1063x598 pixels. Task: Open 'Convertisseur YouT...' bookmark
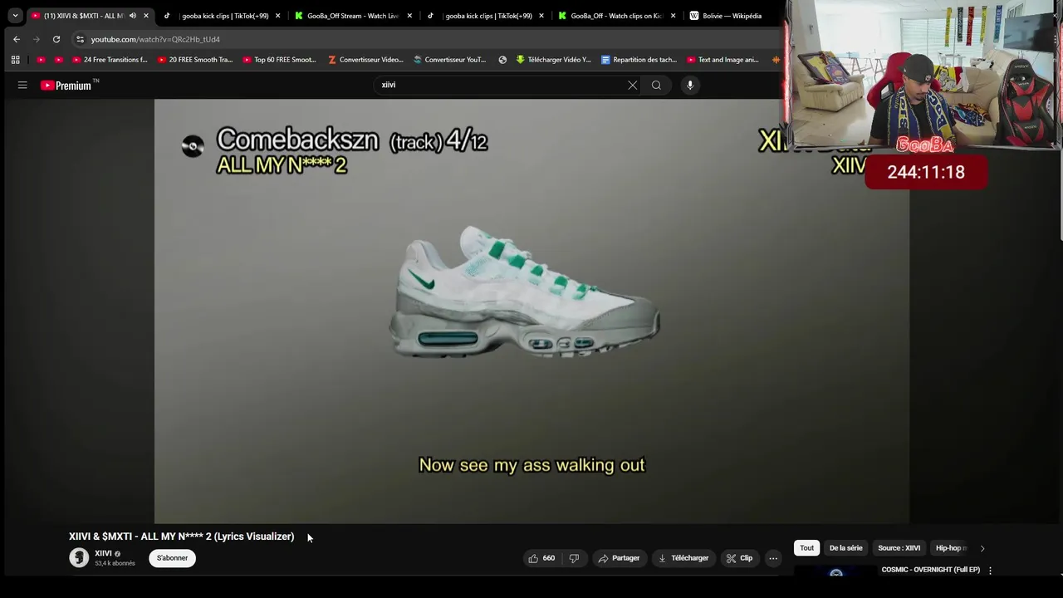(x=450, y=60)
